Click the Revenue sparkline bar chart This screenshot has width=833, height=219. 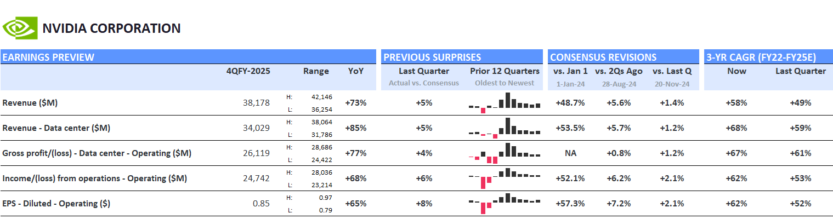click(505, 103)
